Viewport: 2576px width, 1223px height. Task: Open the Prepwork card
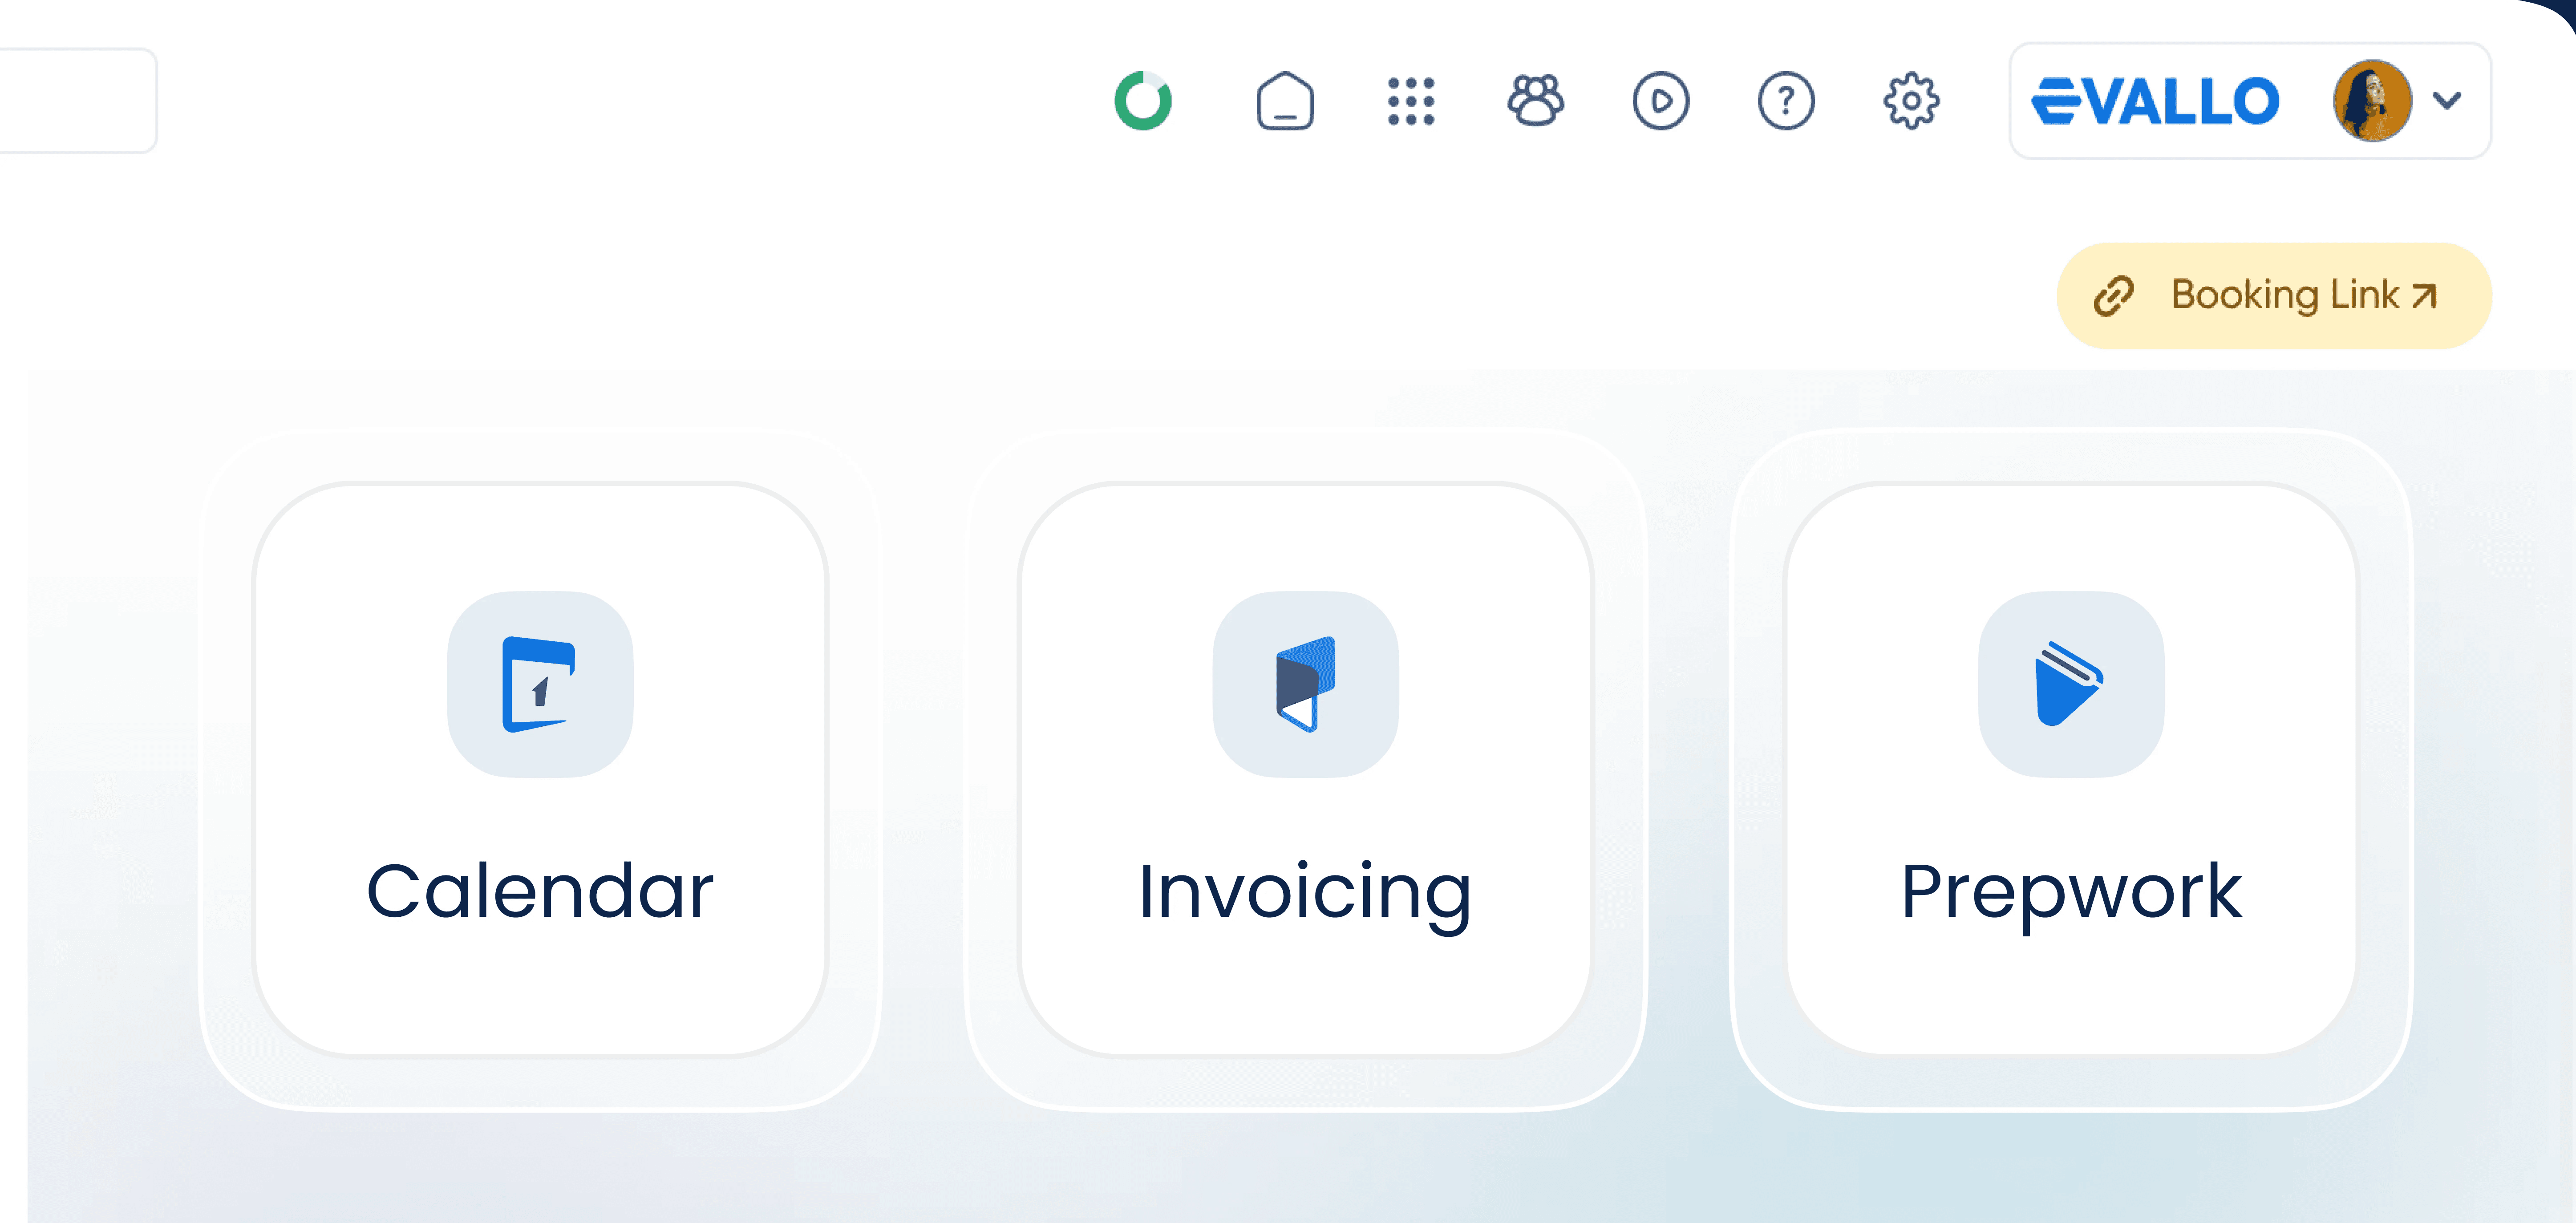click(2071, 769)
